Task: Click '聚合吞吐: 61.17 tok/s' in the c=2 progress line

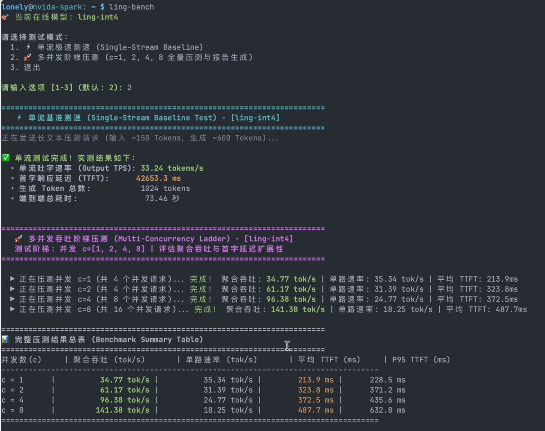Action: point(268,289)
